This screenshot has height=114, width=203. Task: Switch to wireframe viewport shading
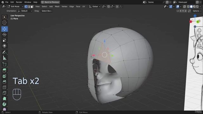tap(188, 7)
